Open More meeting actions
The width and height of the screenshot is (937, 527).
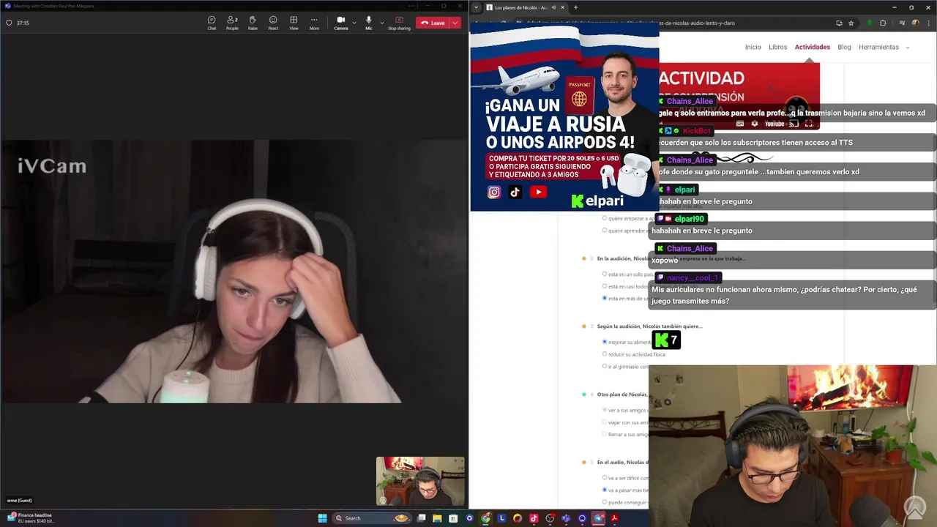click(314, 23)
